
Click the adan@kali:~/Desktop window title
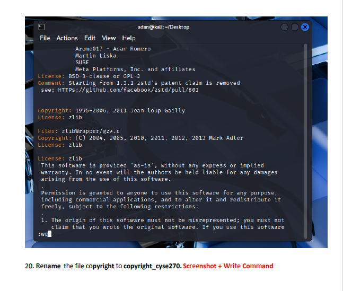coord(163,27)
